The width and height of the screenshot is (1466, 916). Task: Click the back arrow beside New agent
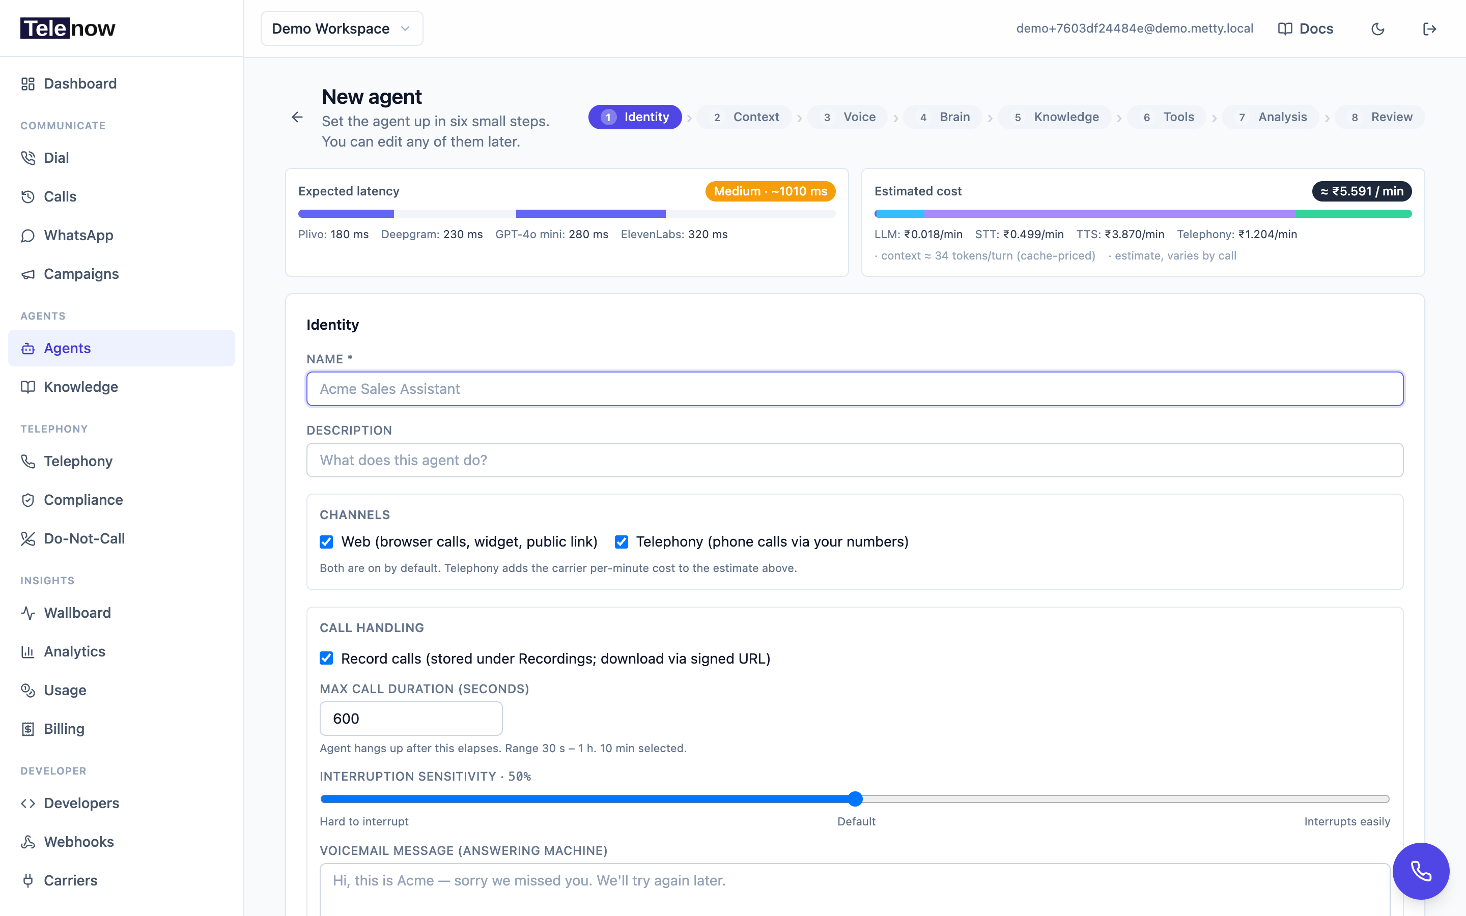(297, 117)
